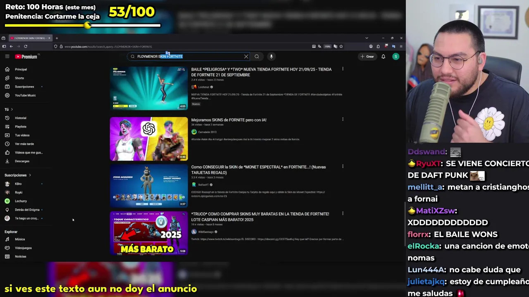
Task: Click the browser address bar URL
Action: coord(108,47)
